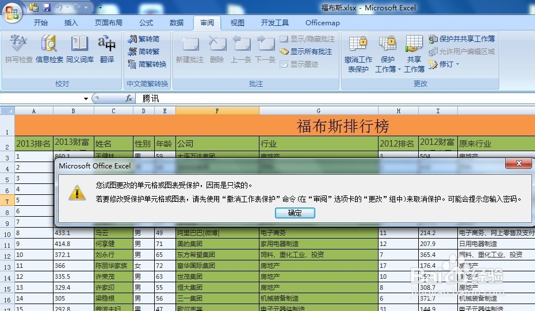Select column G header
Screen dimensions: 535x311
point(318,111)
